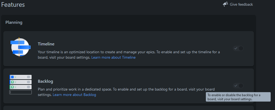Toggle the Backlog feature switch
275x110 pixels.
point(238,86)
